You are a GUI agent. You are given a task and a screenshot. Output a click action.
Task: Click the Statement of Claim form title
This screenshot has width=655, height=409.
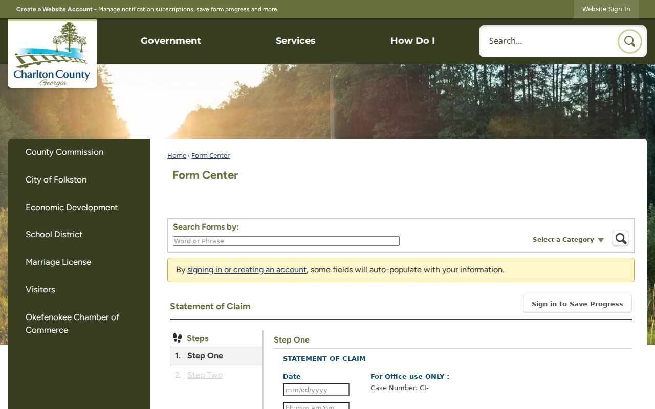click(x=210, y=307)
